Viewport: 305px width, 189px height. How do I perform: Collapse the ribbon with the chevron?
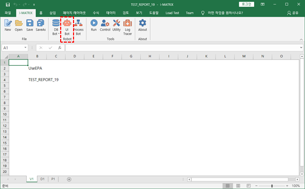pyautogui.click(x=301, y=40)
